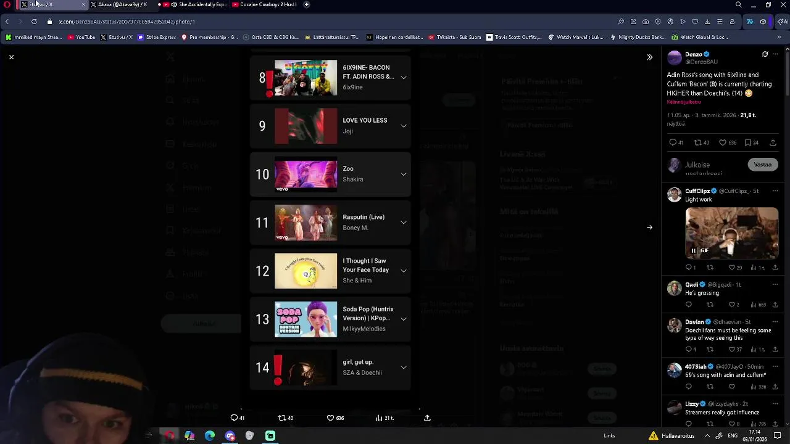Repost Qadi's reply
790x444 pixels.
pos(710,305)
